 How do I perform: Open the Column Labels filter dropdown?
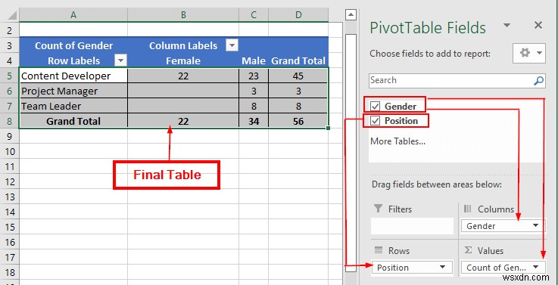[232, 45]
